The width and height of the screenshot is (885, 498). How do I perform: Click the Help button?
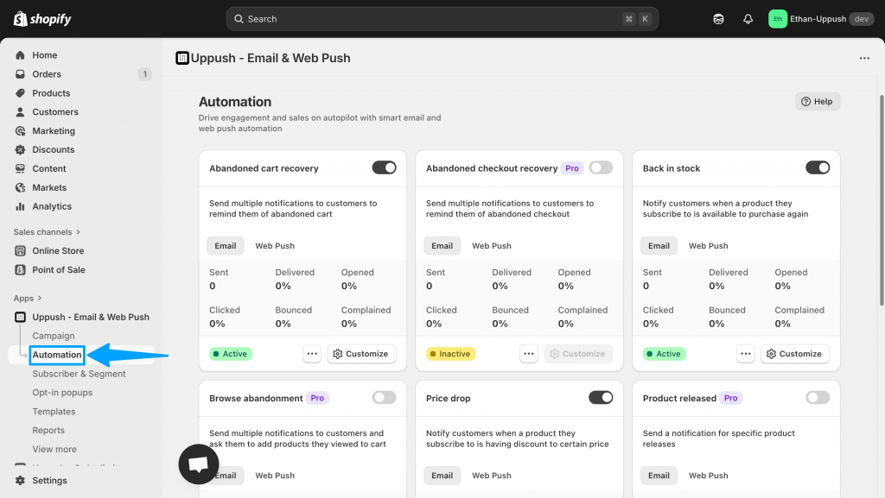pos(817,101)
